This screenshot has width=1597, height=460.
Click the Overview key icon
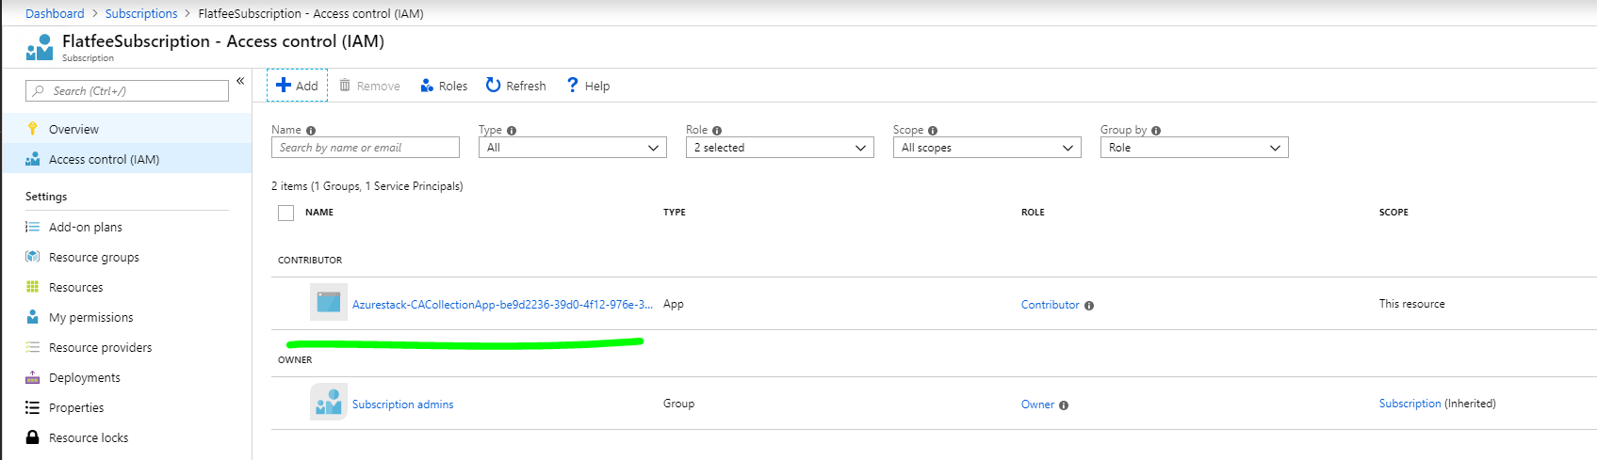coord(32,129)
